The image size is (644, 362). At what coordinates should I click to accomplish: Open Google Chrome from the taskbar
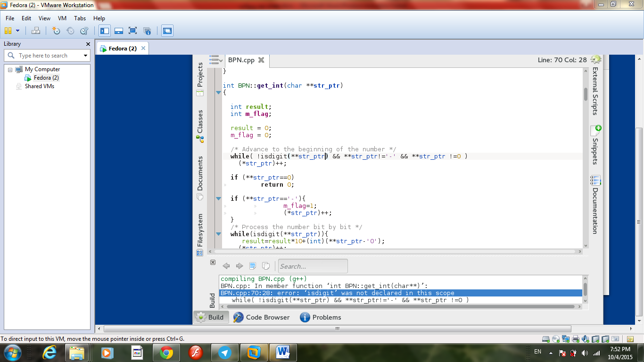coord(166,352)
